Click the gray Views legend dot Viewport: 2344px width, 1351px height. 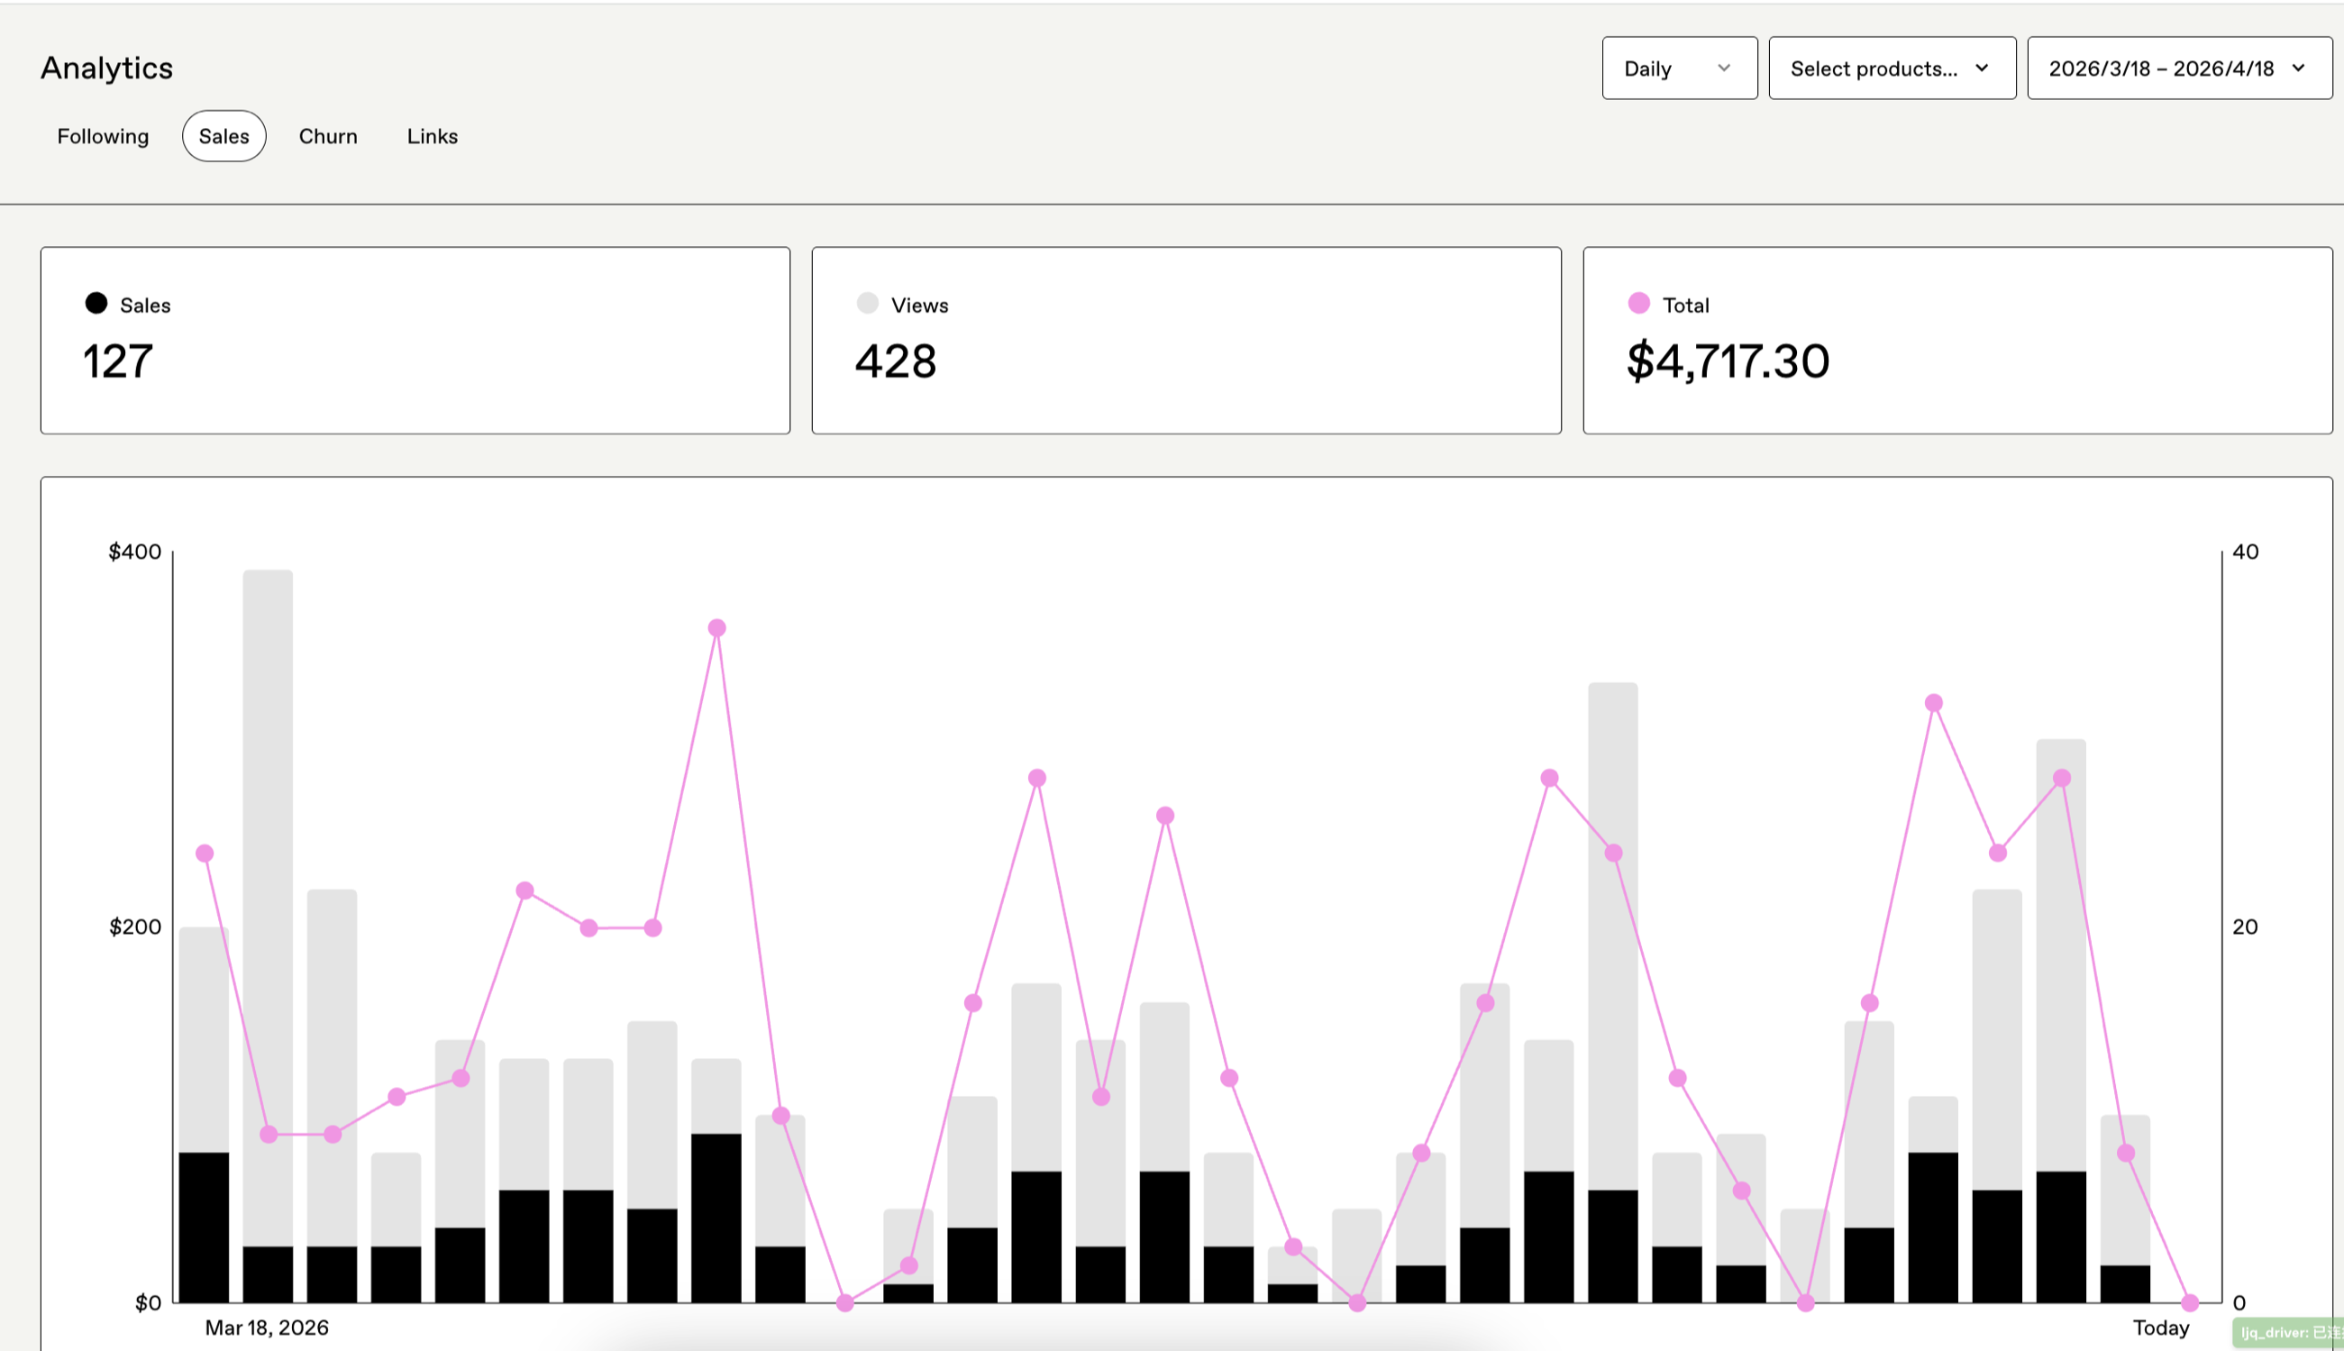(x=867, y=304)
